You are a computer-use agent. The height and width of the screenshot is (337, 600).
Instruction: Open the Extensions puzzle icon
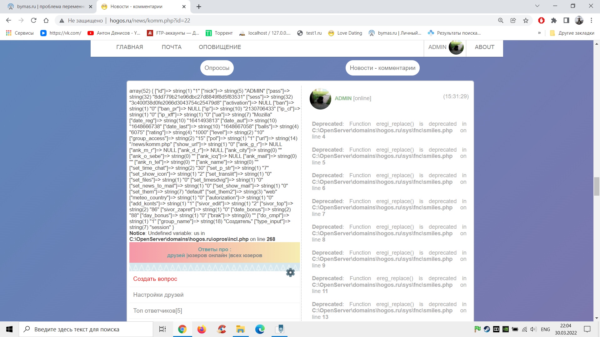click(554, 21)
